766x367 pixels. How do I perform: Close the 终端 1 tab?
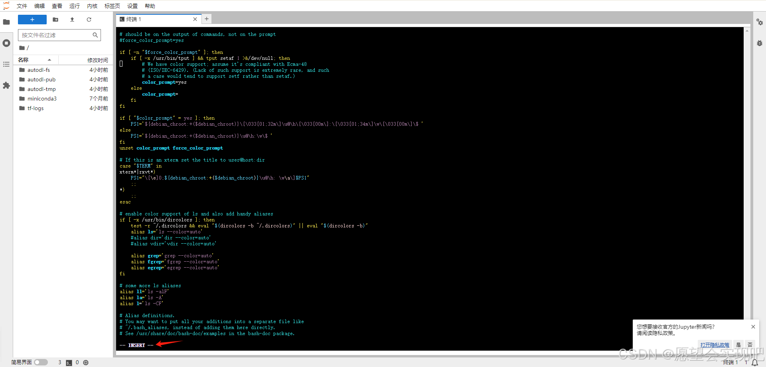click(195, 19)
